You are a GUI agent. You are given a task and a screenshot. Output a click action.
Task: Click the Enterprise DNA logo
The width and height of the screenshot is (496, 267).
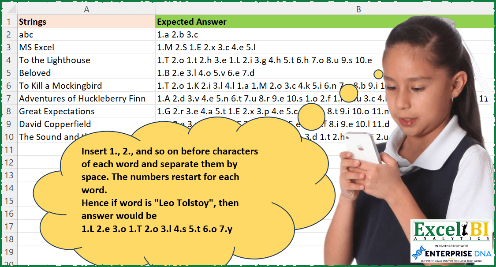pos(452,253)
